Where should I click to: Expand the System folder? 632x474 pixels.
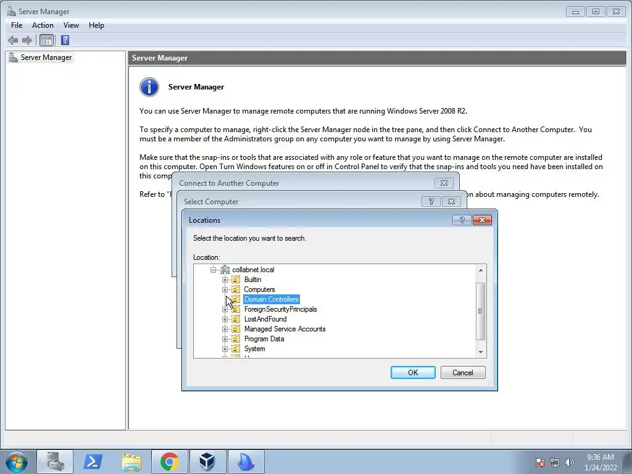(225, 349)
